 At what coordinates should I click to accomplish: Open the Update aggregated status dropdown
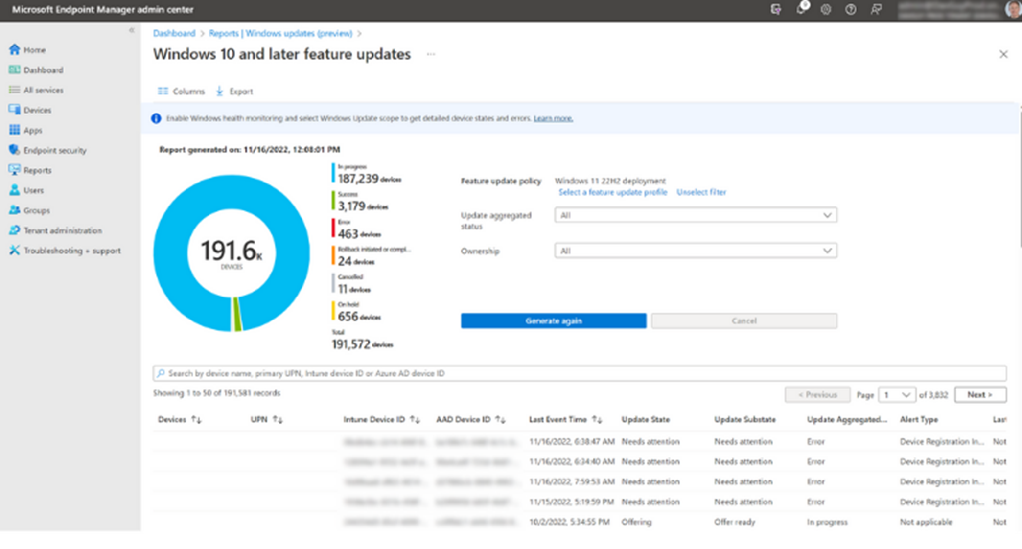point(696,215)
